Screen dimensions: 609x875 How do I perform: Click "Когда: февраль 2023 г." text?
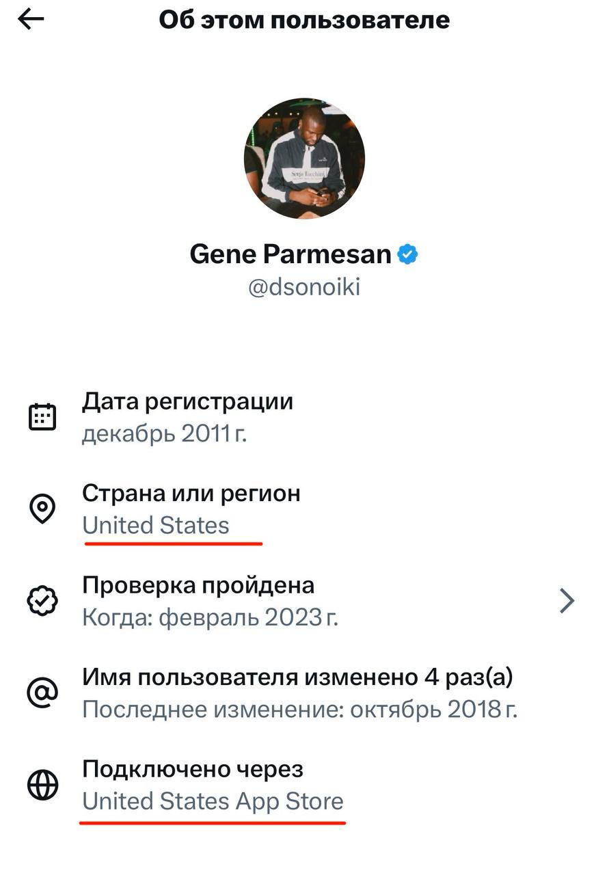(x=210, y=618)
